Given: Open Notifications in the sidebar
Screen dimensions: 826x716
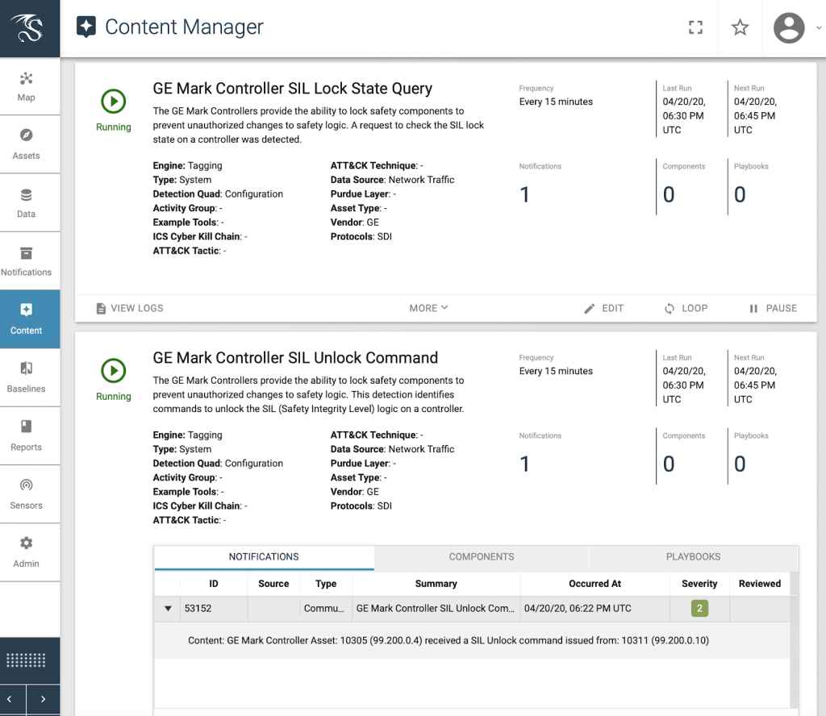Looking at the screenshot, I should tap(27, 261).
